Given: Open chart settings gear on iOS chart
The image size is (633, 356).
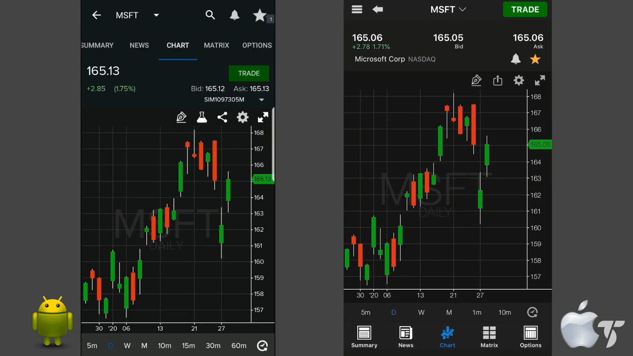Looking at the screenshot, I should pos(519,80).
